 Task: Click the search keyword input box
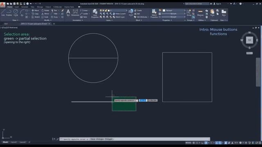197,4
